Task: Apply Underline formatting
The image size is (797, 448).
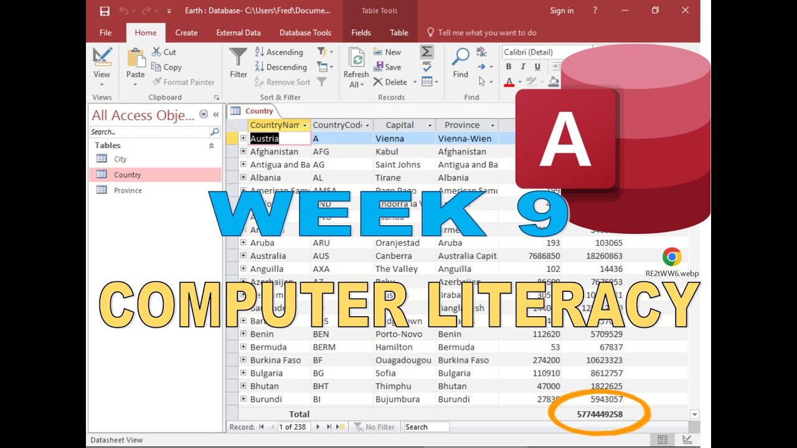Action: coord(536,67)
